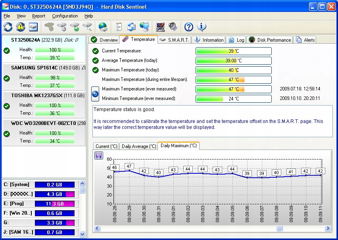Open the Configuration menu

pos(65,16)
